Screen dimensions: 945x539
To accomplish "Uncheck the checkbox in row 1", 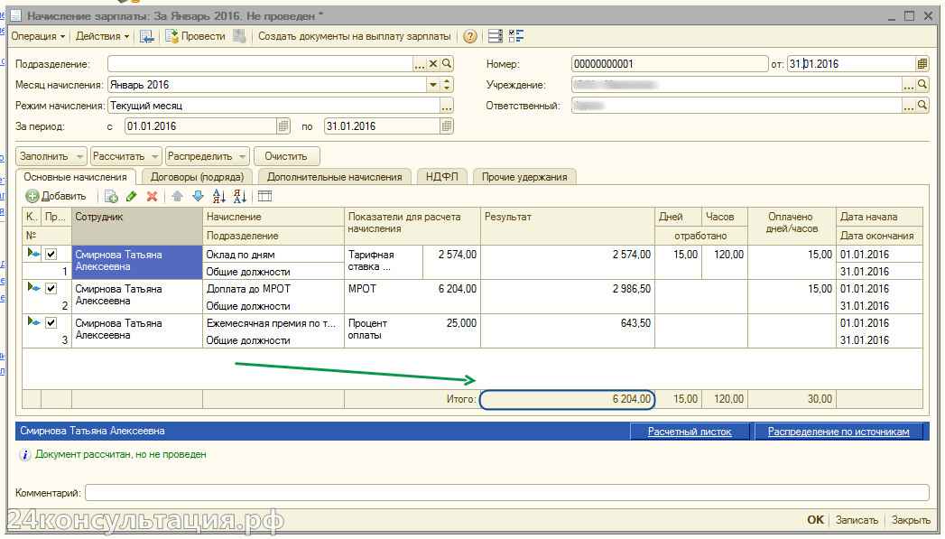I will click(x=51, y=255).
